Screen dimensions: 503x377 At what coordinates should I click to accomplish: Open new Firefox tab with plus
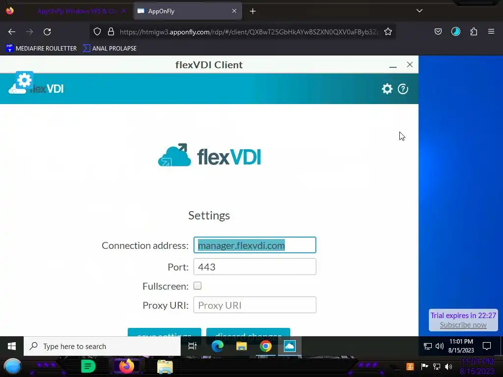click(253, 11)
